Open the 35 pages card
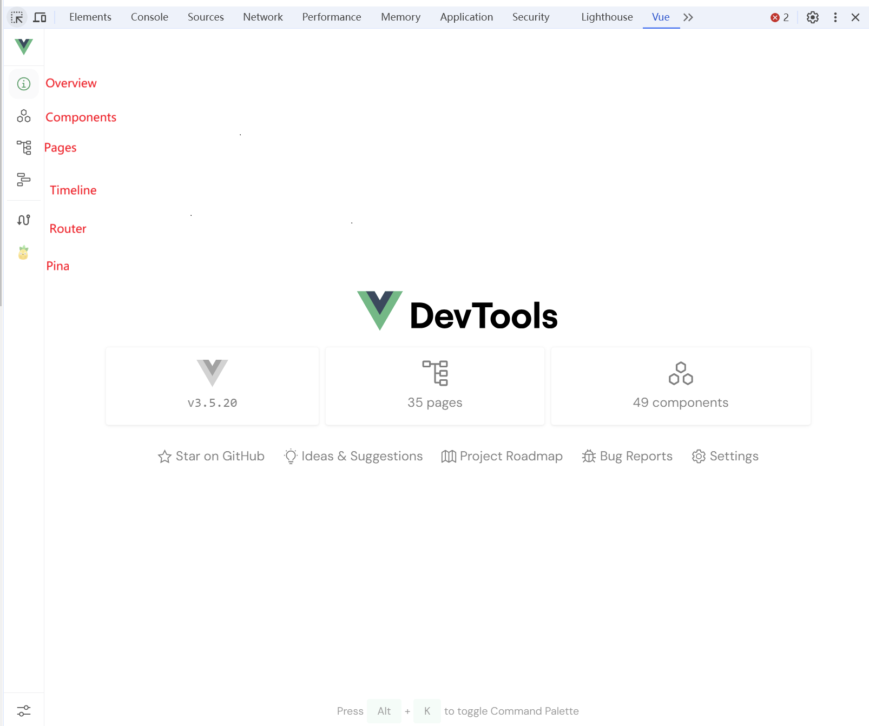This screenshot has height=726, width=869. point(435,386)
